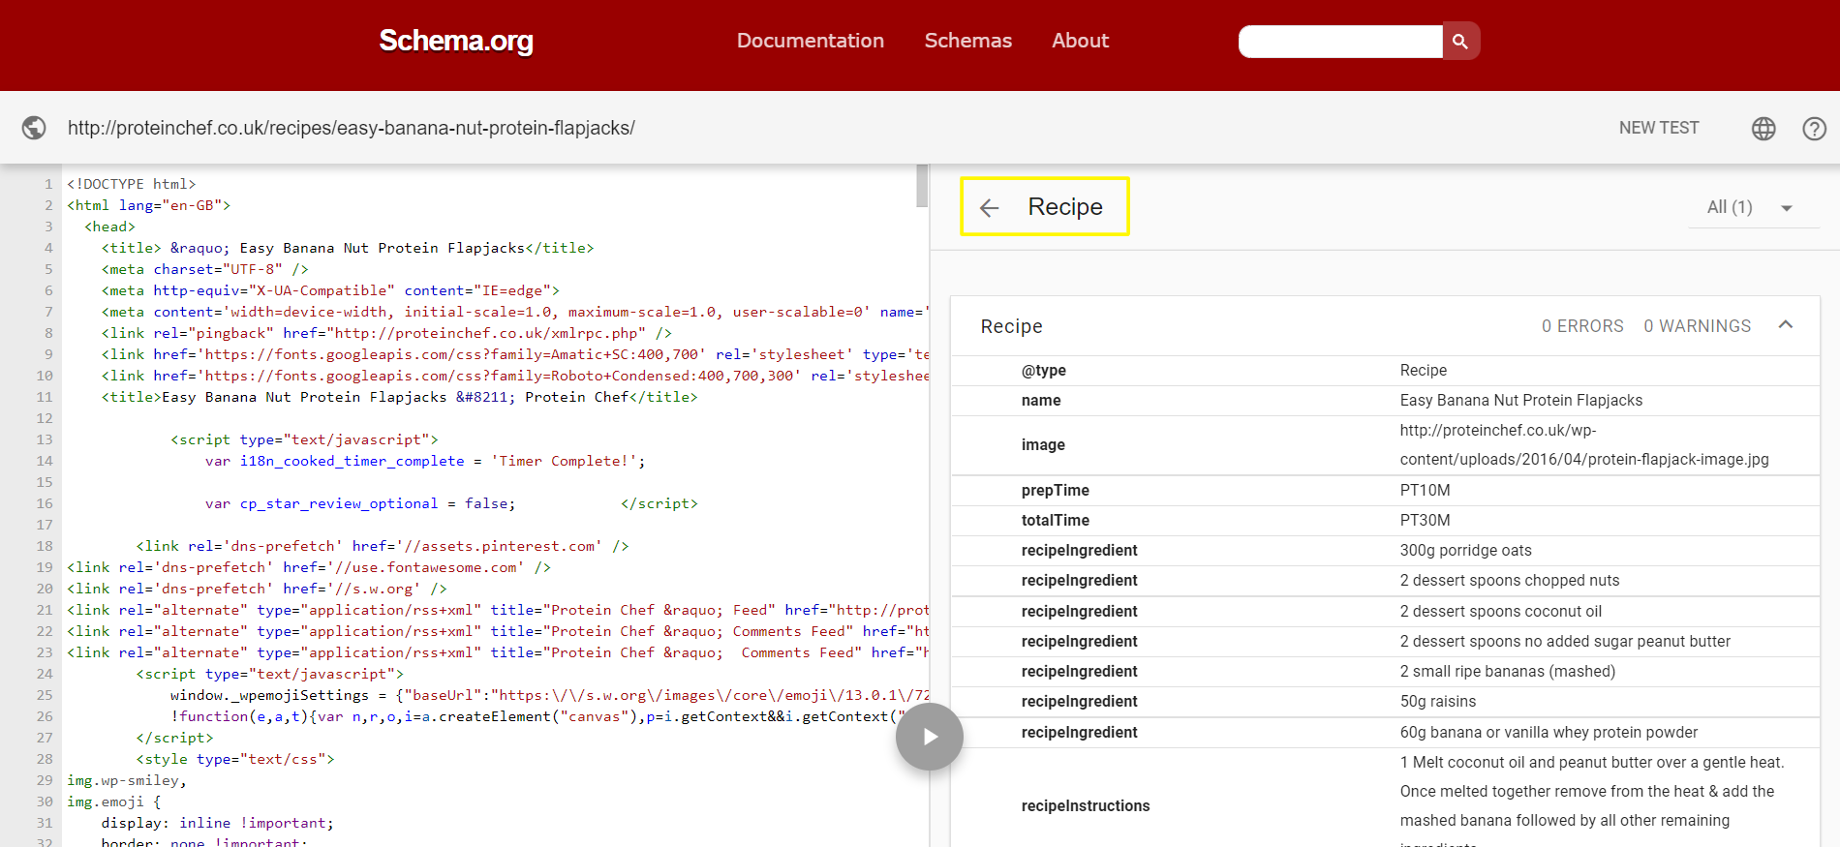Click the code pane scrollbar thumb
The image size is (1840, 847).
click(x=922, y=185)
